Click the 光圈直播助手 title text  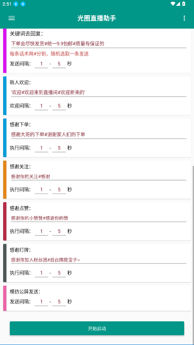[97, 18]
